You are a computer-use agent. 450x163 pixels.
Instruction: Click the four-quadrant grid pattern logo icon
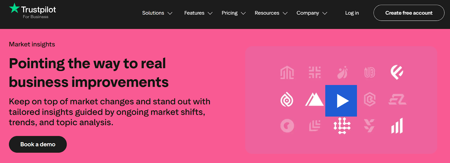[315, 72]
